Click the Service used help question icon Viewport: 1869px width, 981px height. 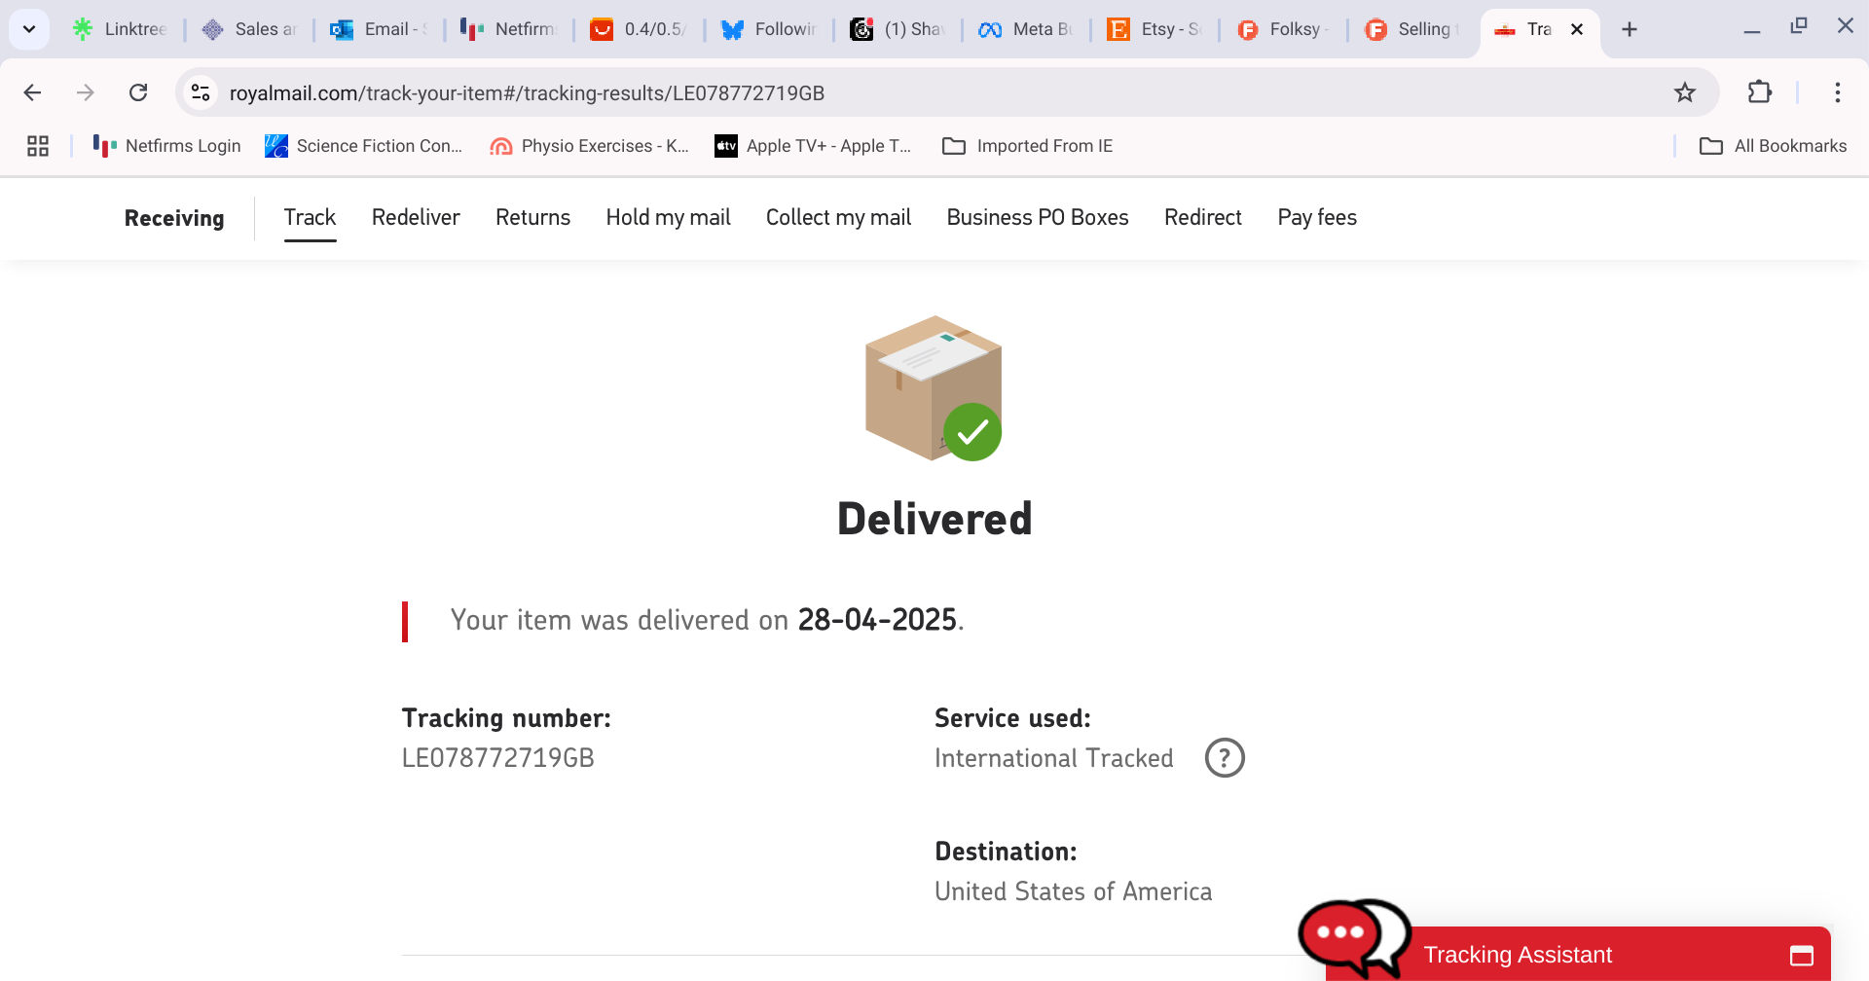[x=1225, y=758]
